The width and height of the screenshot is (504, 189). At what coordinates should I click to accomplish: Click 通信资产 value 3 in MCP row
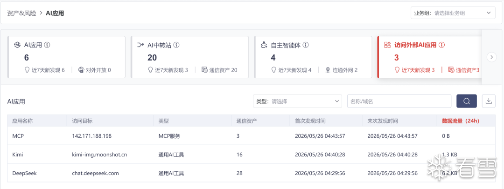[238, 136]
